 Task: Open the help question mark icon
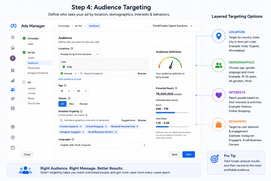click(x=13, y=137)
